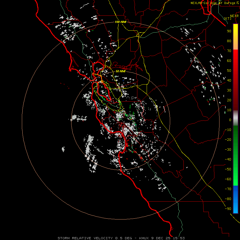Click the positive 90 scale label

(229, 31)
